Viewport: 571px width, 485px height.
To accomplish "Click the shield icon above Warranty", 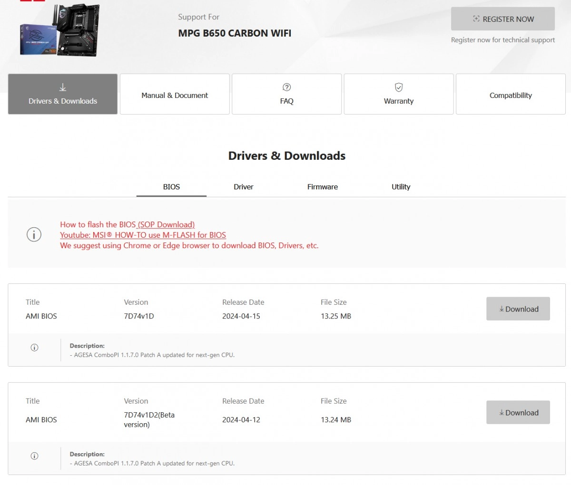I will [399, 87].
